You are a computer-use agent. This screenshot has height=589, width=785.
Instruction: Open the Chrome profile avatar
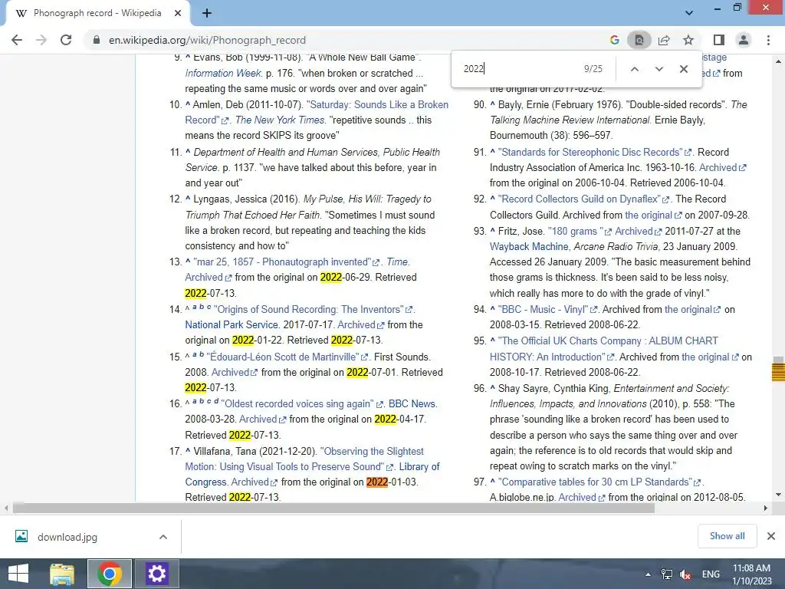[744, 40]
